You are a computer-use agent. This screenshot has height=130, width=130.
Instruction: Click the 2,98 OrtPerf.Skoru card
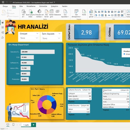point(86,32)
